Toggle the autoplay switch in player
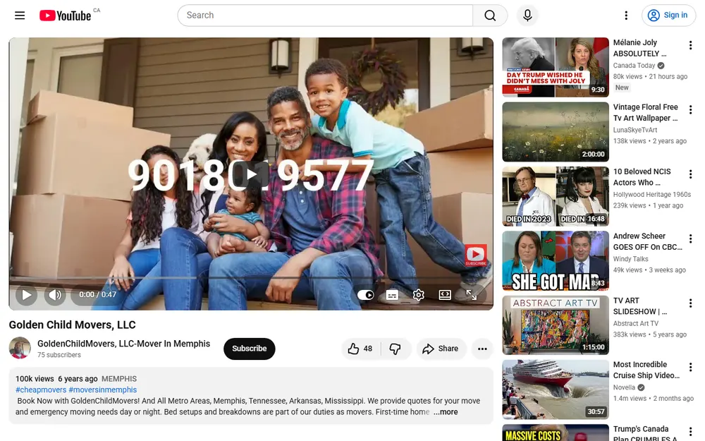Screen dimensions: 705x441 365,295
